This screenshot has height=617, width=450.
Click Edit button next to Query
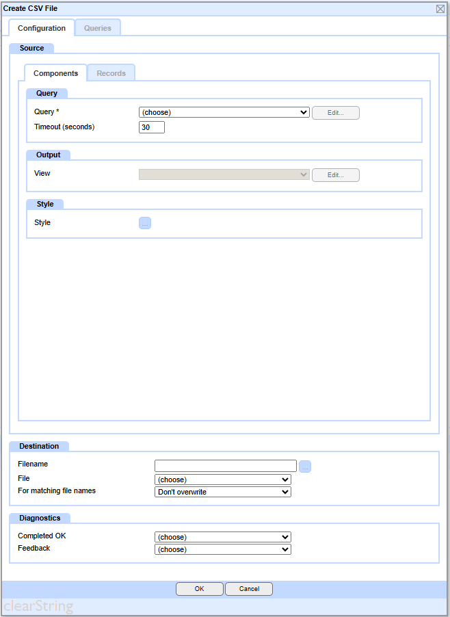(335, 113)
